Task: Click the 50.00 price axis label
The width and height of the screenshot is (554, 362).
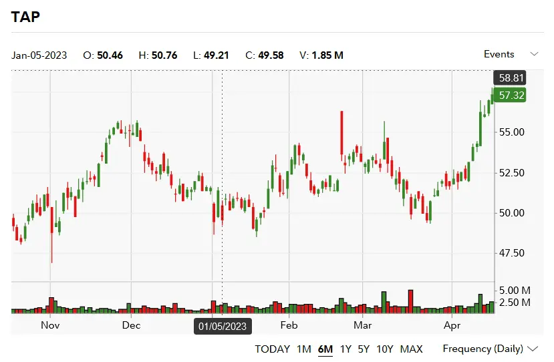Action: 512,213
